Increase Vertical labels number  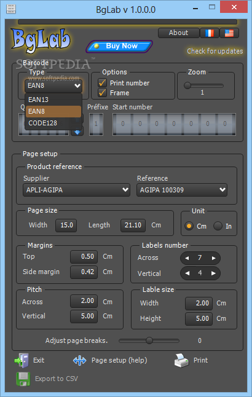coord(213,273)
